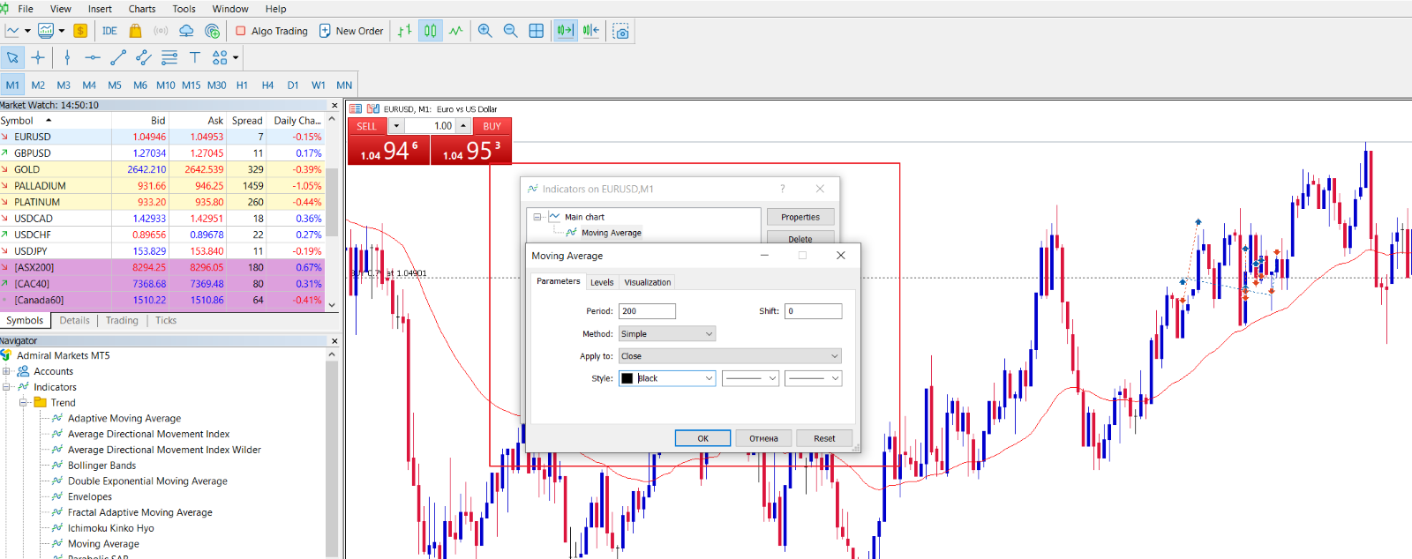
Task: Open the Style color dropdown showing Black
Action: coord(666,378)
